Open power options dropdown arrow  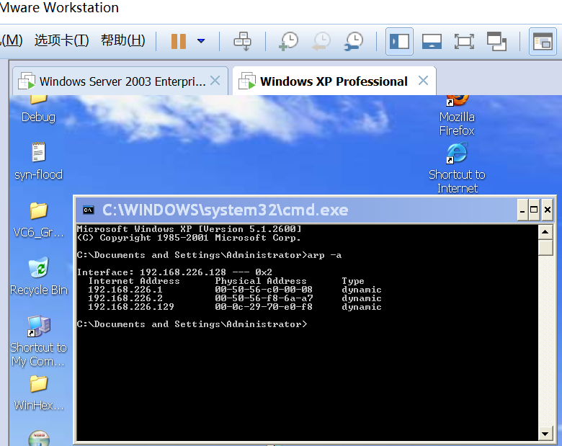[x=201, y=41]
